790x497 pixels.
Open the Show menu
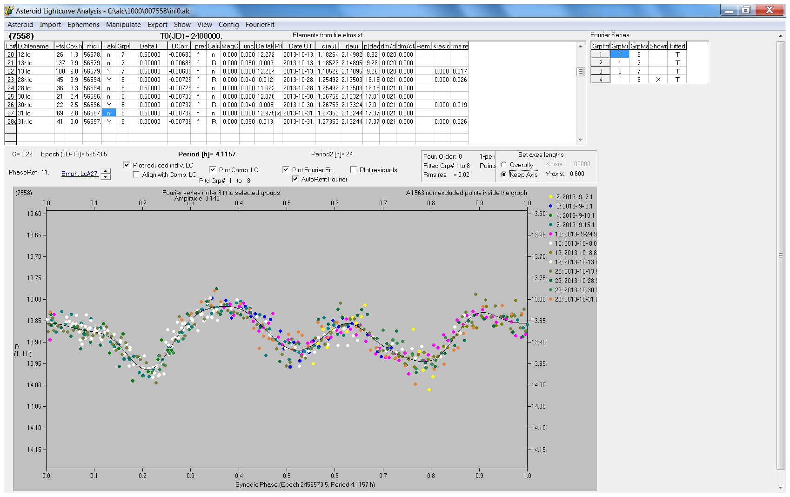click(x=182, y=25)
